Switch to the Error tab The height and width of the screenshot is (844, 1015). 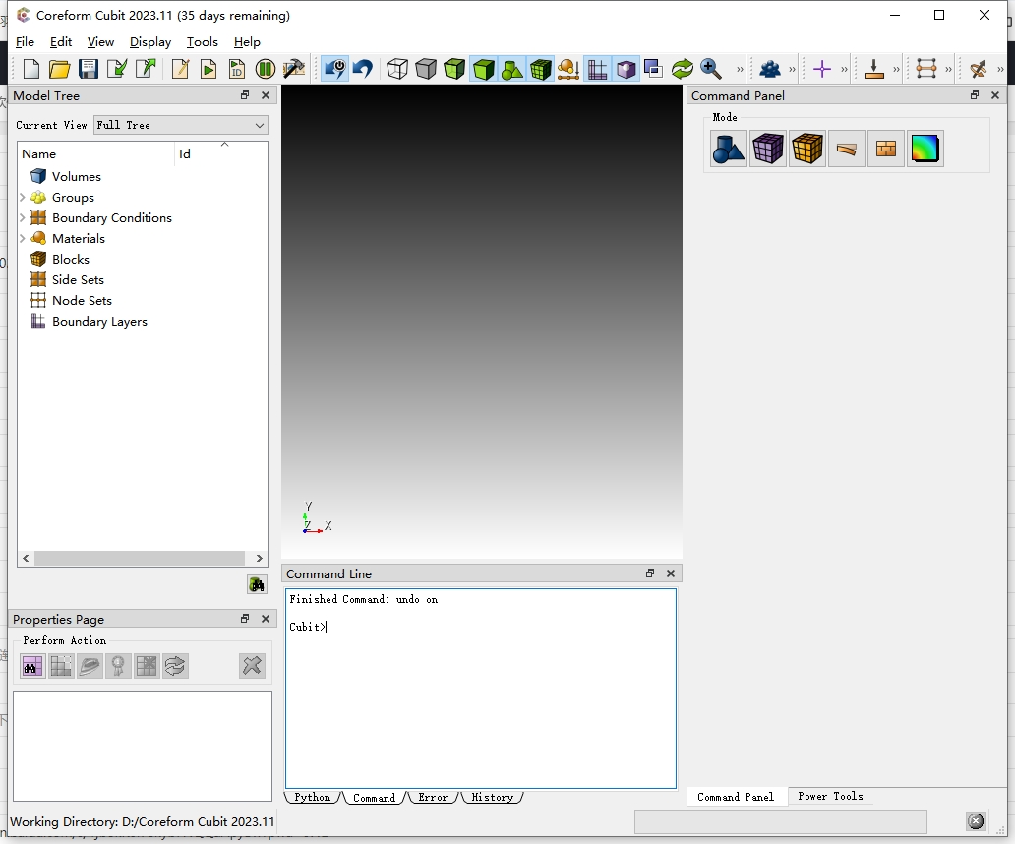pyautogui.click(x=433, y=798)
